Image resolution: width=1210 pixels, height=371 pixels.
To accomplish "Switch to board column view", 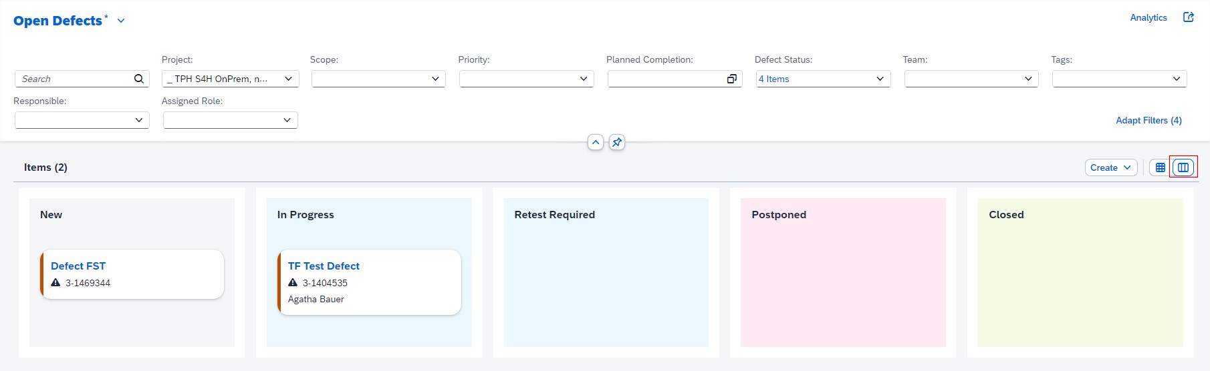I will point(1183,167).
